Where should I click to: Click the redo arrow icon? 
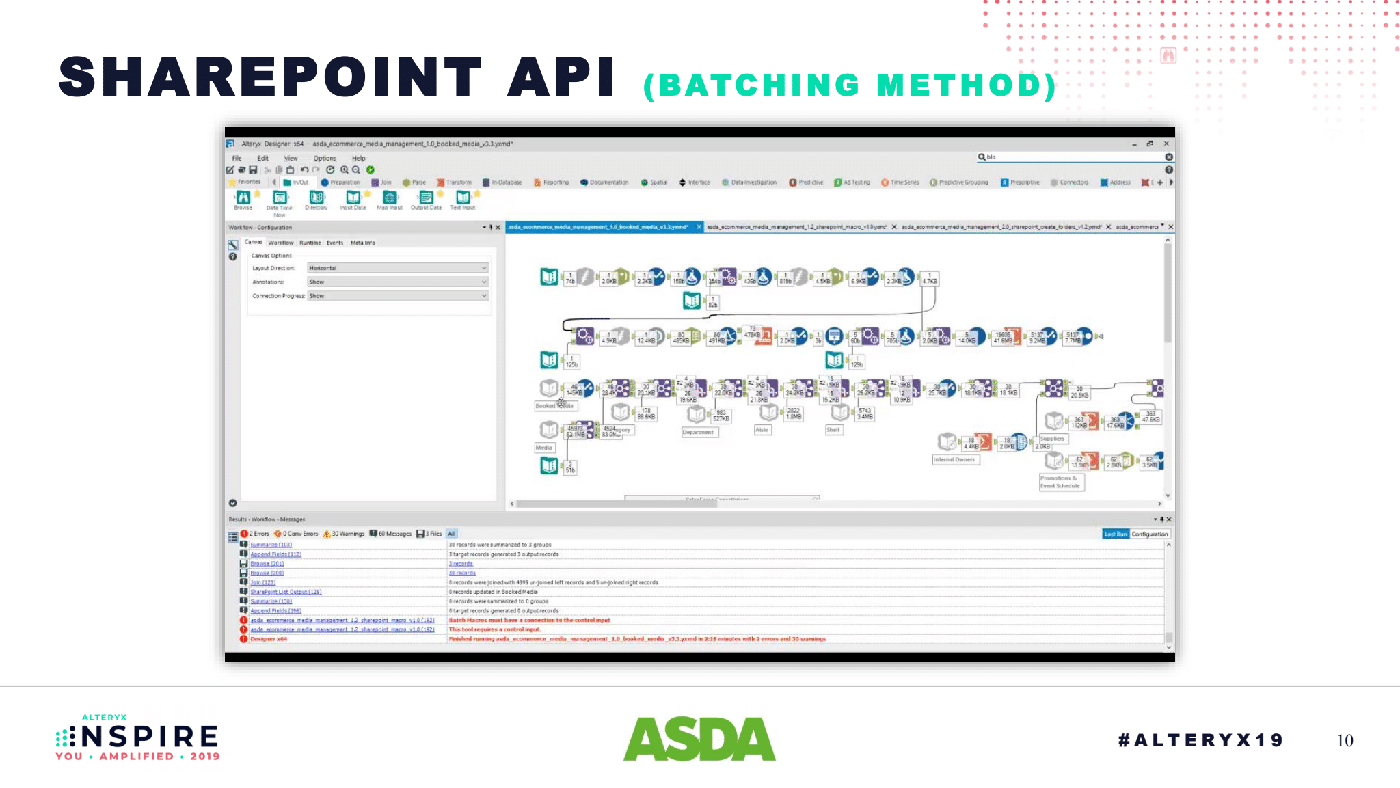point(316,170)
